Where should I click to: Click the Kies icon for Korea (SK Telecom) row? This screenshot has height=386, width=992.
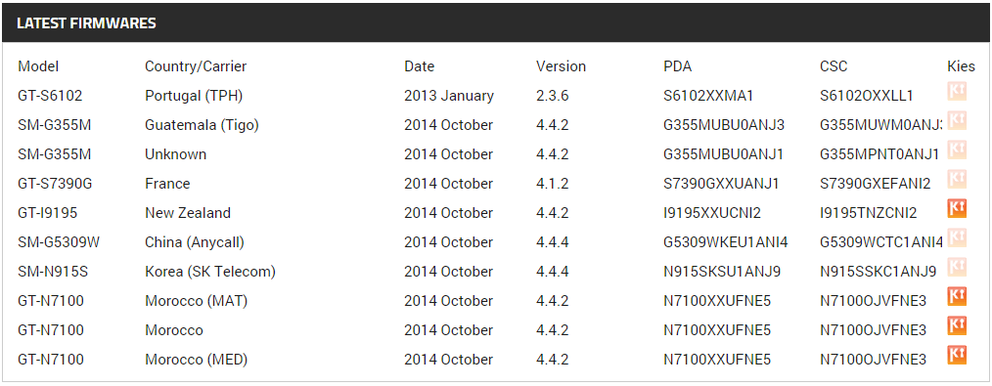(957, 268)
